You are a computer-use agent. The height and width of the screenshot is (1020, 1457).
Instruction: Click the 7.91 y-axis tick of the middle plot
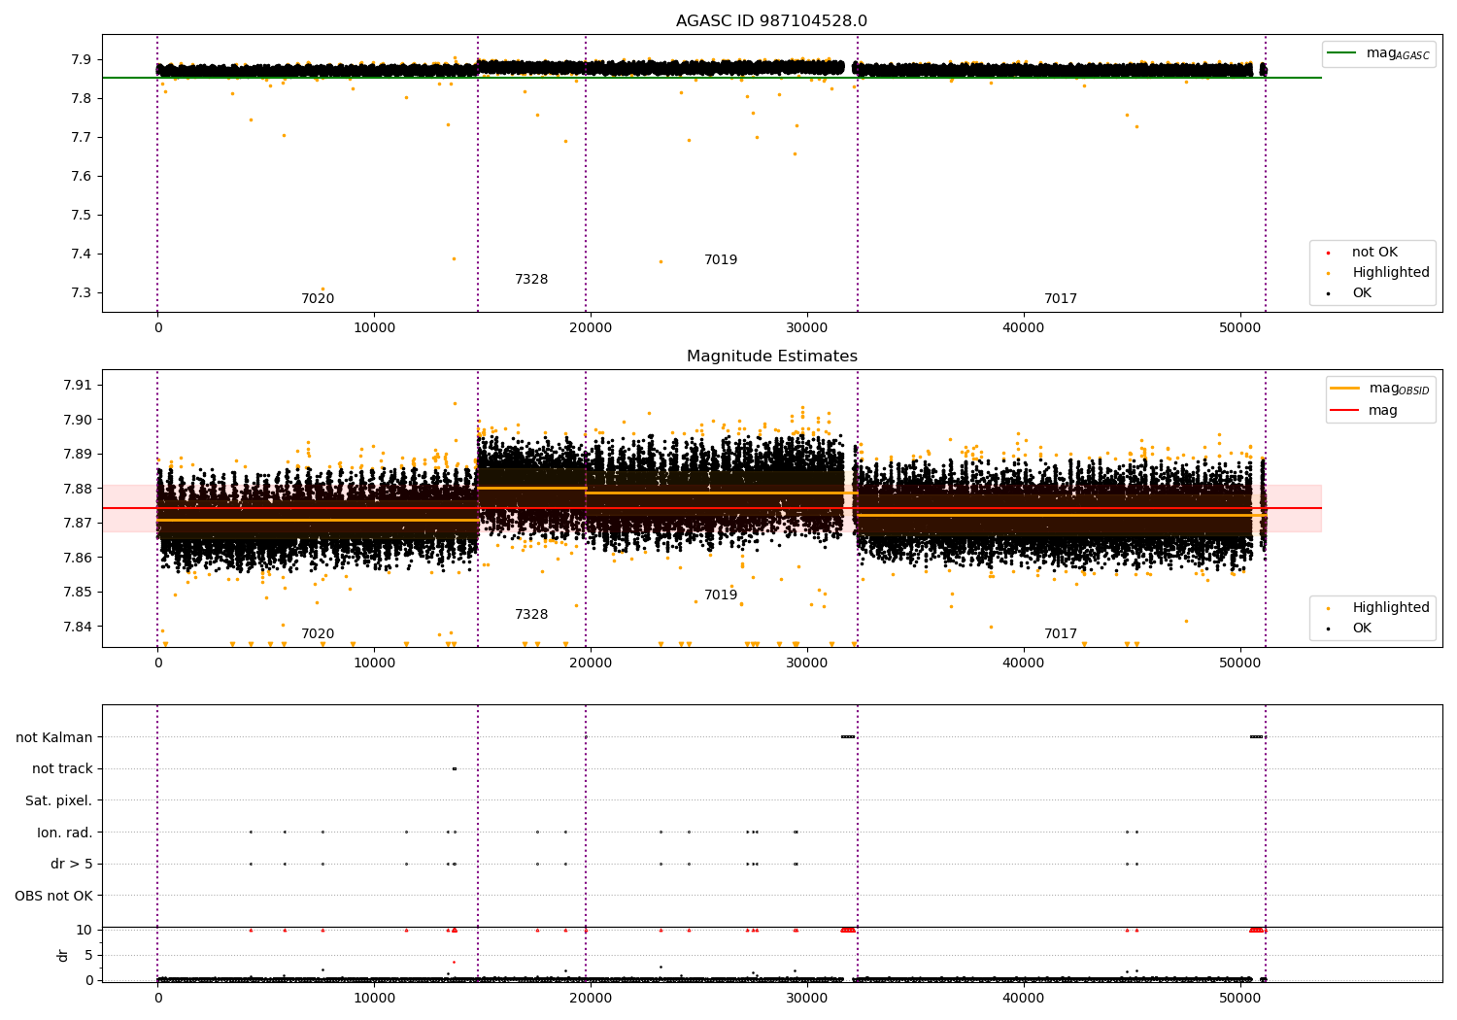77,386
